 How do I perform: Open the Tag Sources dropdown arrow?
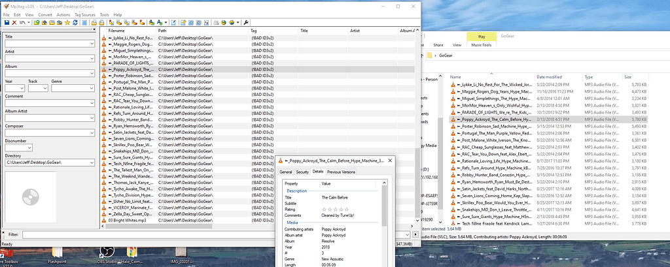click(238, 22)
